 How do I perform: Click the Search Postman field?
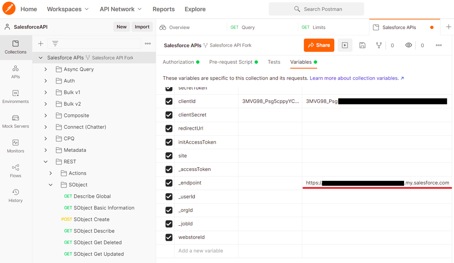tap(316, 9)
